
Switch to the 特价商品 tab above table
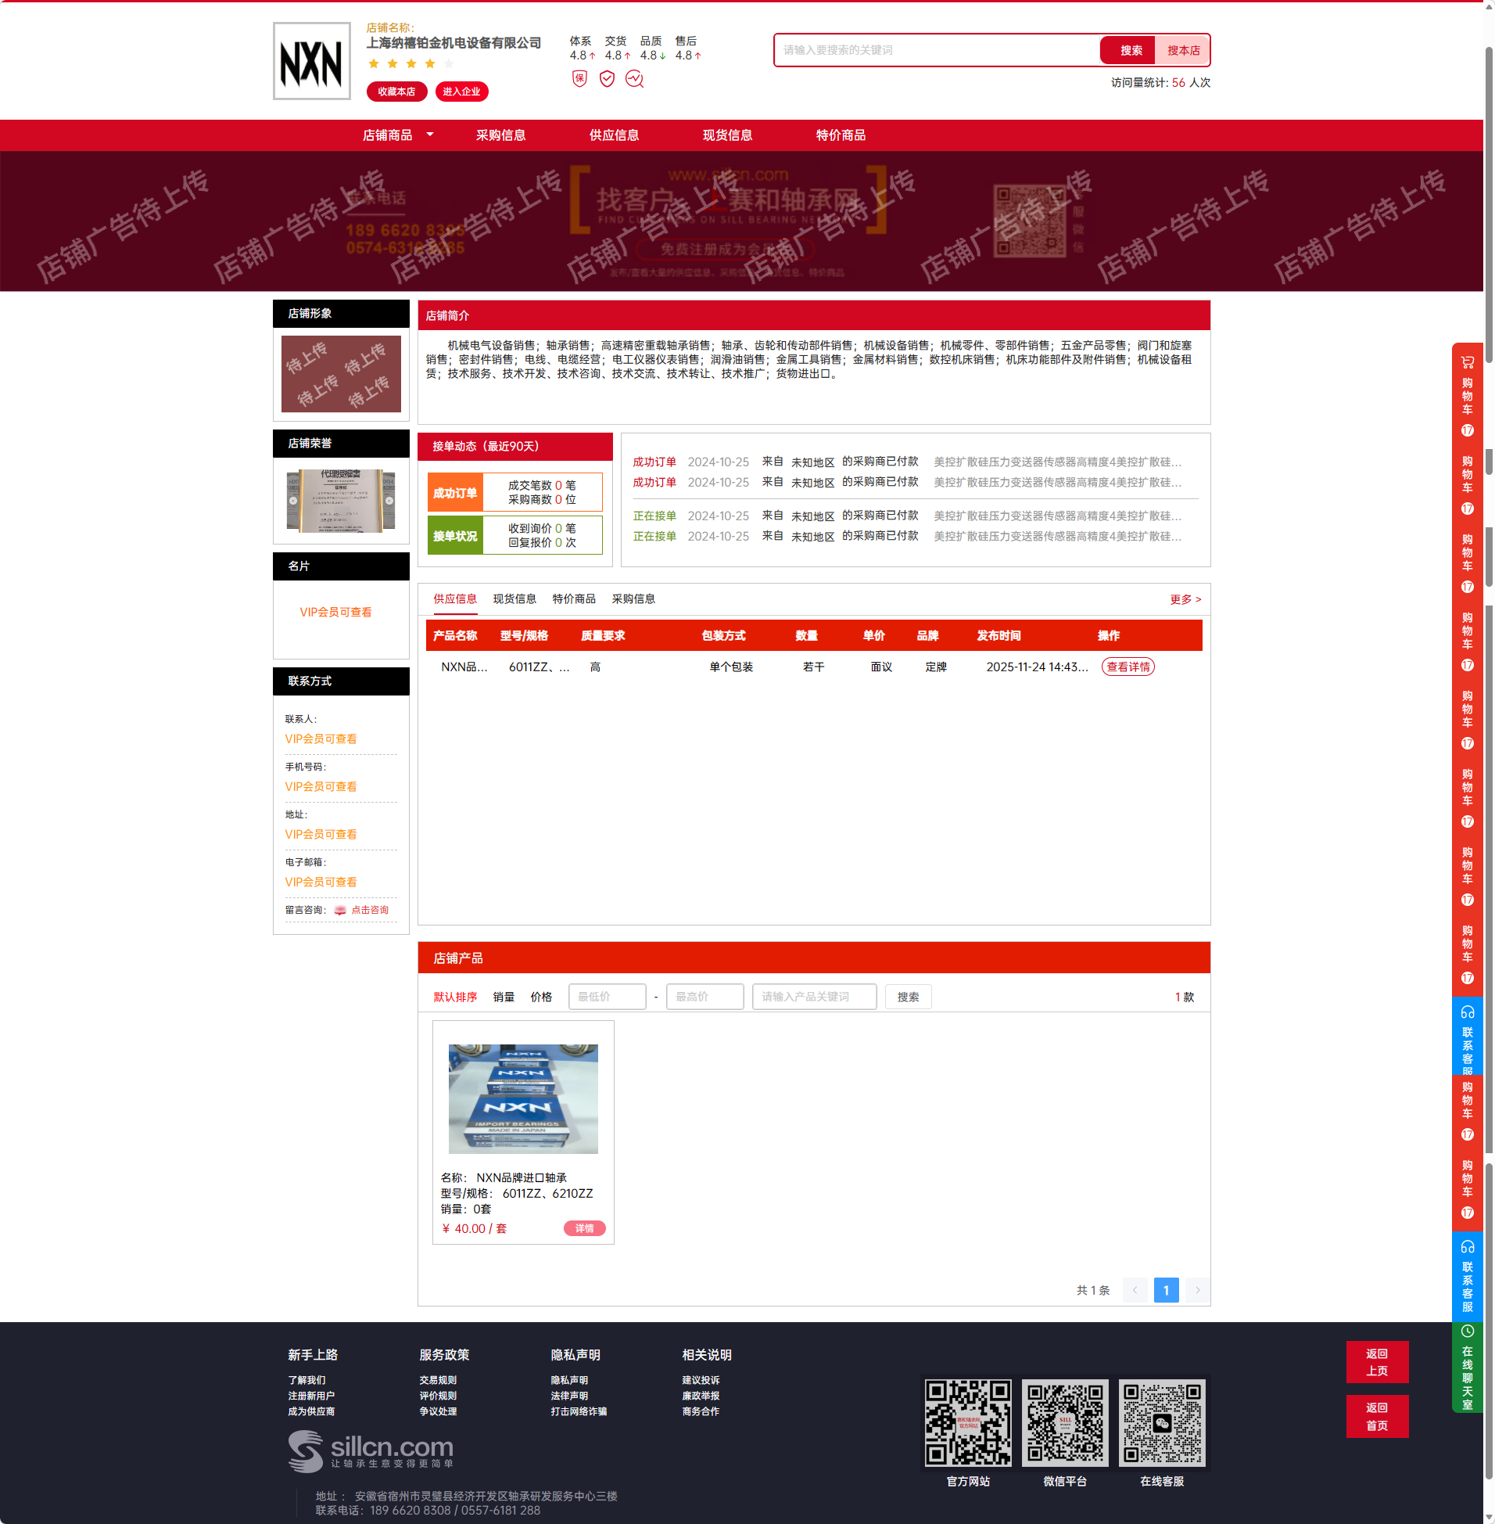[573, 598]
